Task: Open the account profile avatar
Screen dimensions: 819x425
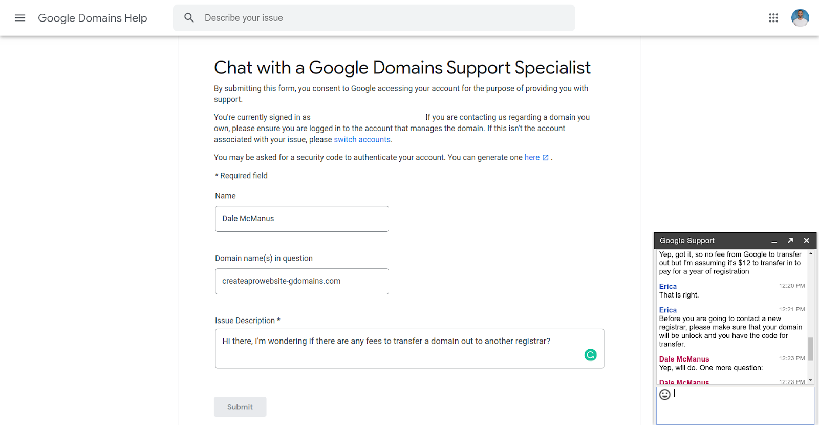Action: click(x=800, y=18)
